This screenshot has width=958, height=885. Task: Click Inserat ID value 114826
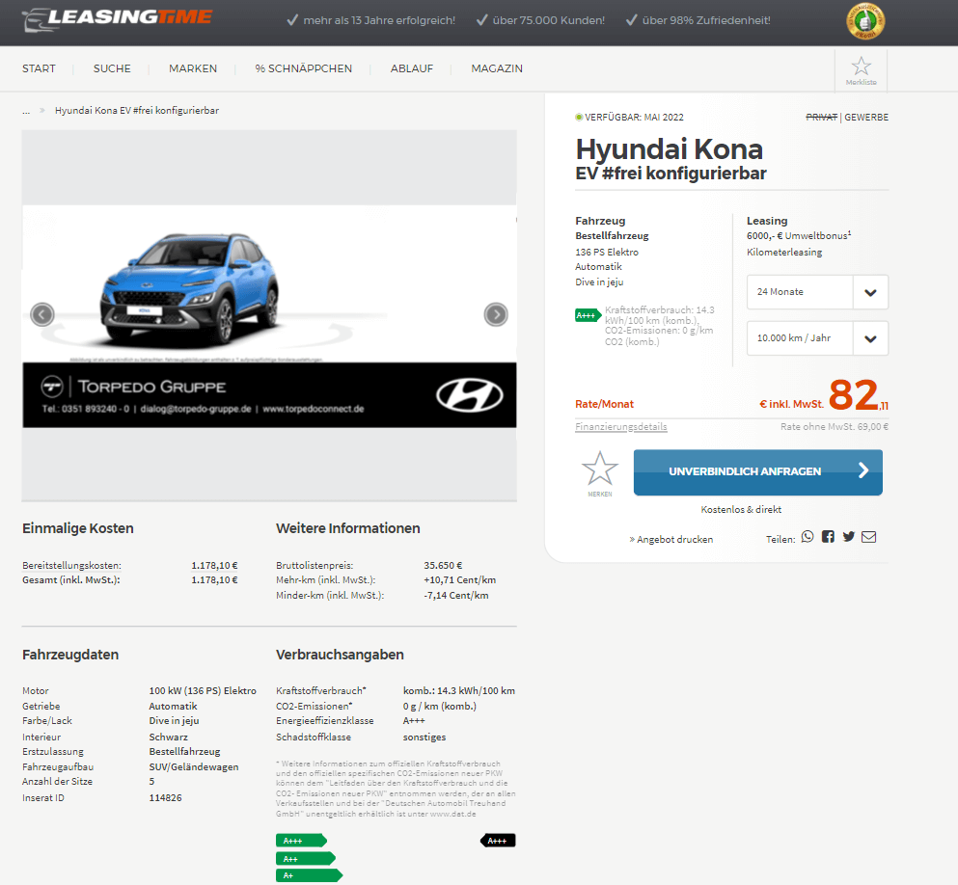pos(166,797)
